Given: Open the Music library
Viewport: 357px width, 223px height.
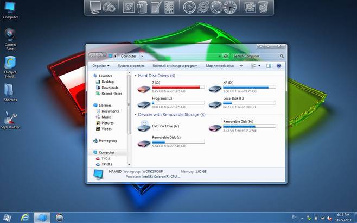Looking at the screenshot, I should tap(106, 117).
